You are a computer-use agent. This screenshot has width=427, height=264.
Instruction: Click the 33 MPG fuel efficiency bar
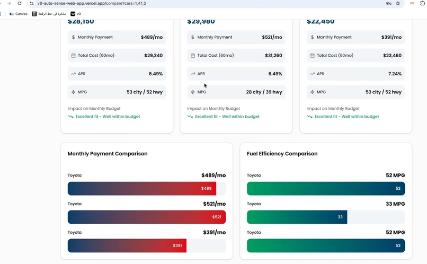297,217
